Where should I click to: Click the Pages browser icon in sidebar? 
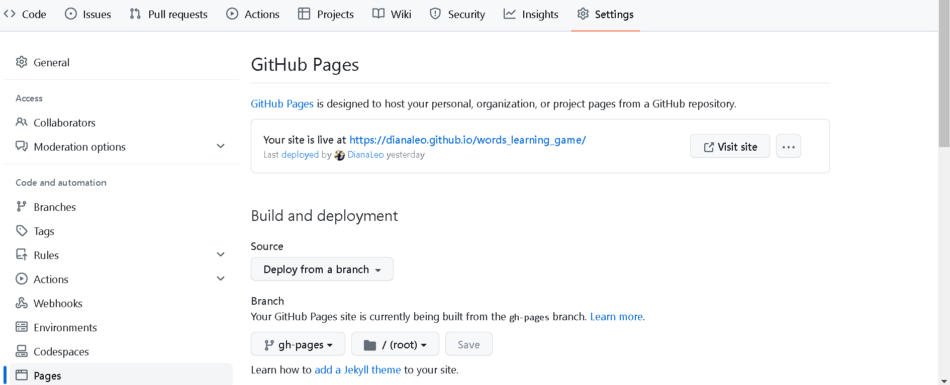point(22,375)
